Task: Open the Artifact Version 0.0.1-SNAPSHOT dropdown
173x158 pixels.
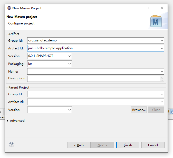Action: pos(69,56)
